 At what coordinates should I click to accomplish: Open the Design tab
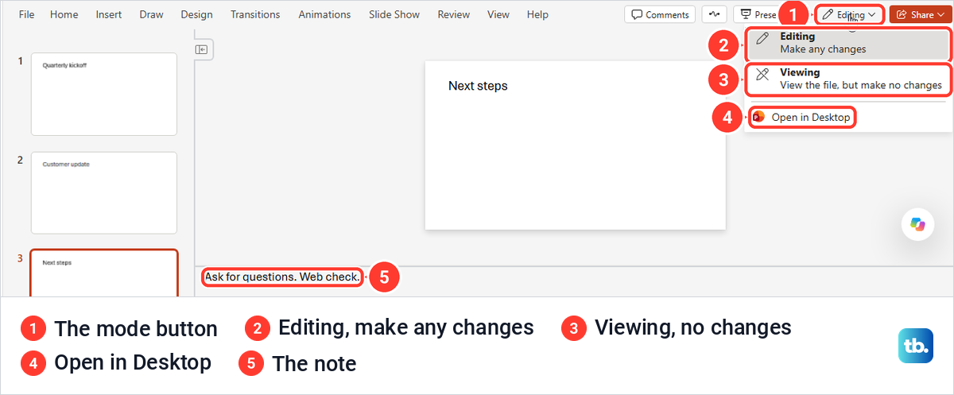pyautogui.click(x=196, y=14)
